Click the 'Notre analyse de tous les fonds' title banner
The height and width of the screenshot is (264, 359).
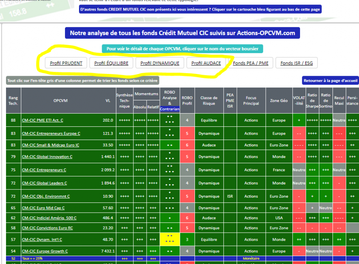click(183, 33)
